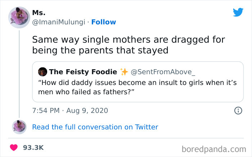Open The Feisty Foodie small avatar
252x157 pixels.
[42, 72]
